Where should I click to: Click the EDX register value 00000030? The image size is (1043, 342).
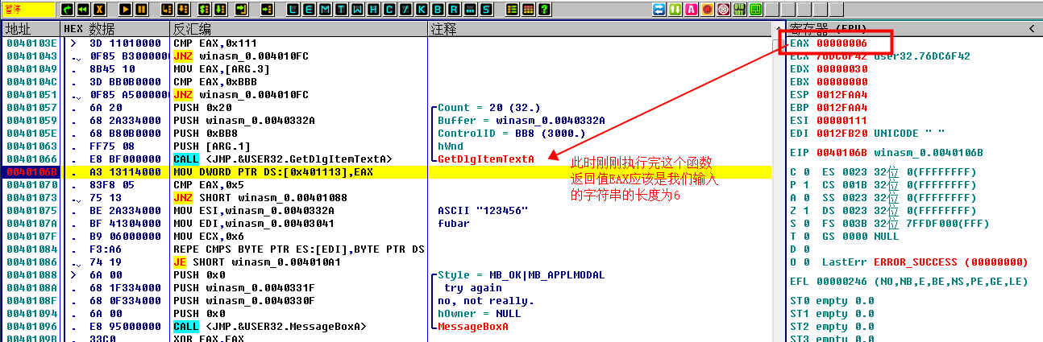(x=842, y=69)
